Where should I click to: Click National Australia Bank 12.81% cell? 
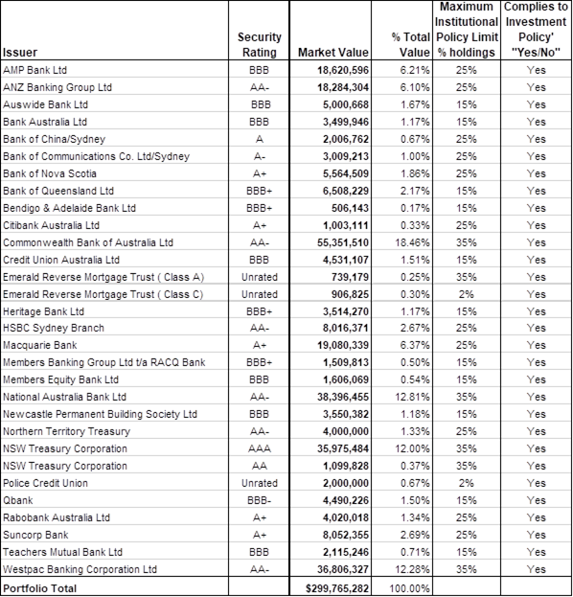(x=401, y=397)
